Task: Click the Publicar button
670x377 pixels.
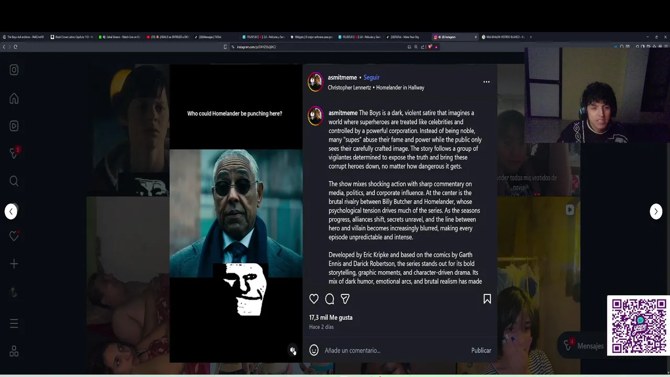Action: pyautogui.click(x=481, y=350)
